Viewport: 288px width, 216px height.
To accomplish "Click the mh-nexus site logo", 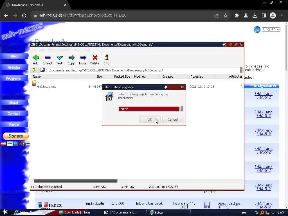I will point(22,31).
